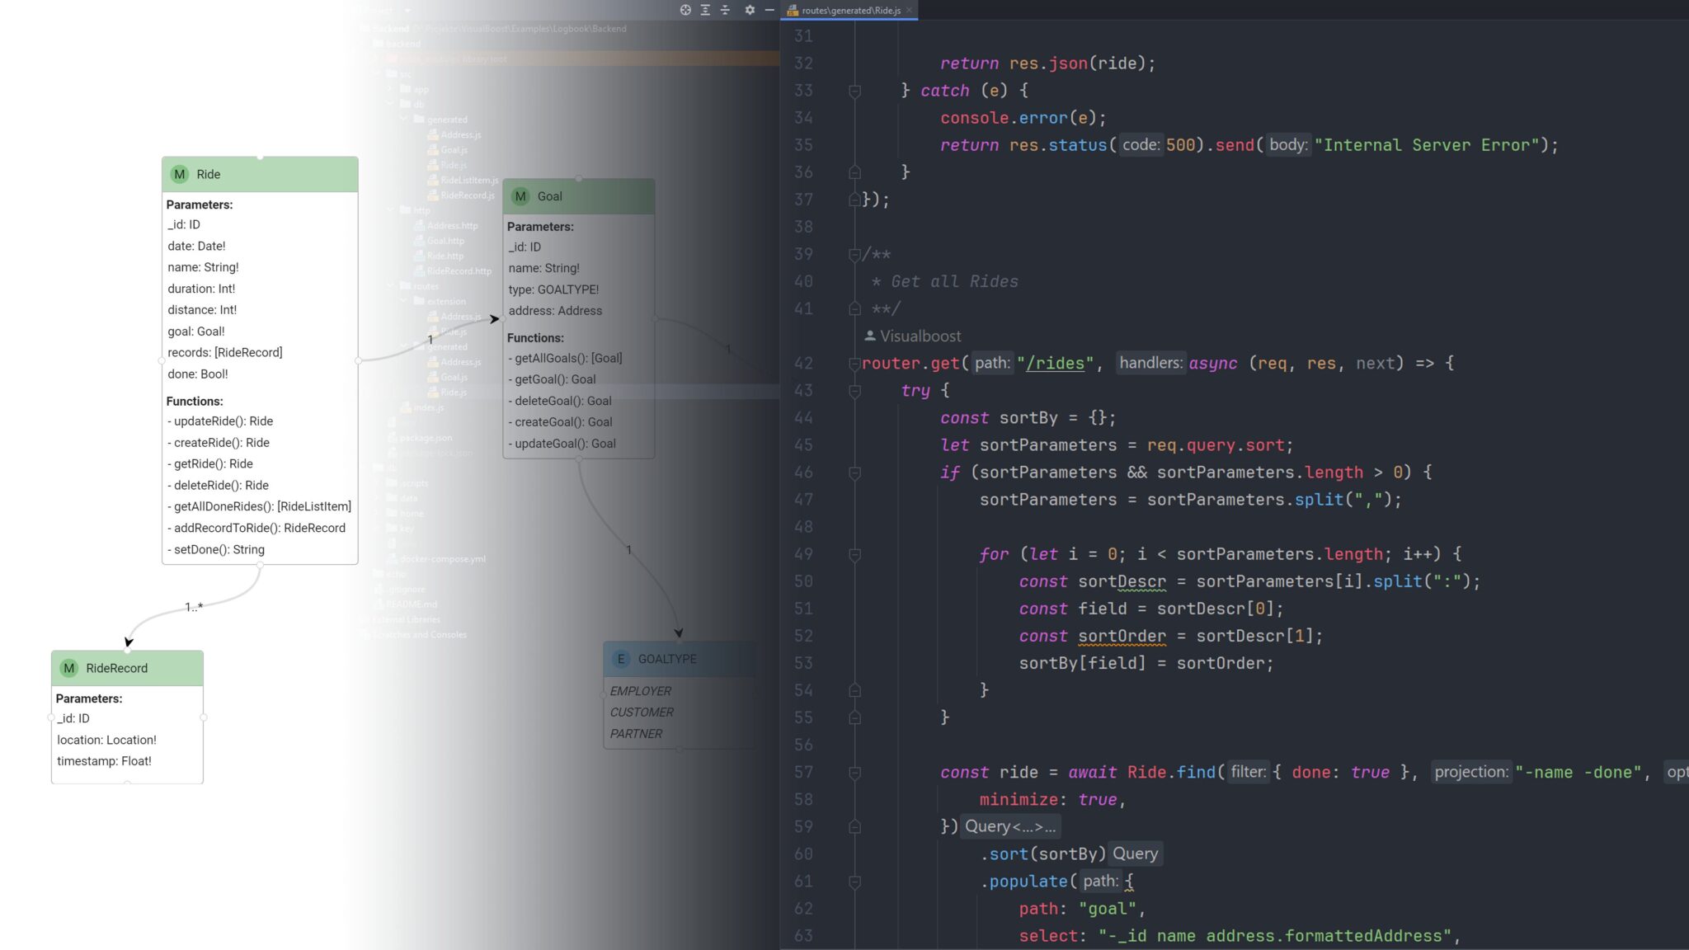Click the author person icon beside Visualboost
This screenshot has height=950, width=1689.
click(869, 336)
